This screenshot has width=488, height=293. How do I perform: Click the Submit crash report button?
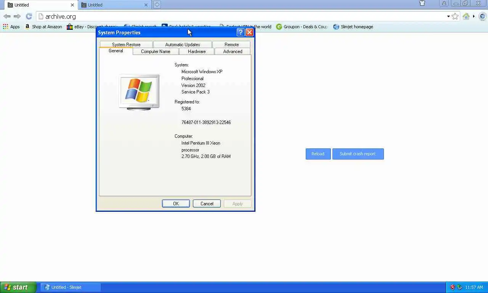point(358,154)
